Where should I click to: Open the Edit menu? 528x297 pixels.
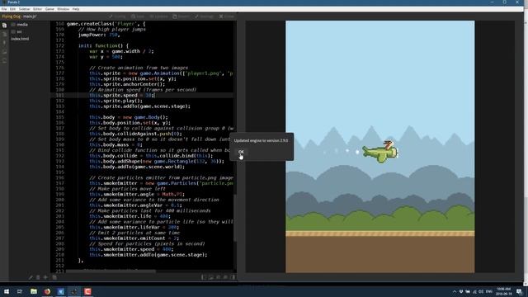pyautogui.click(x=13, y=9)
